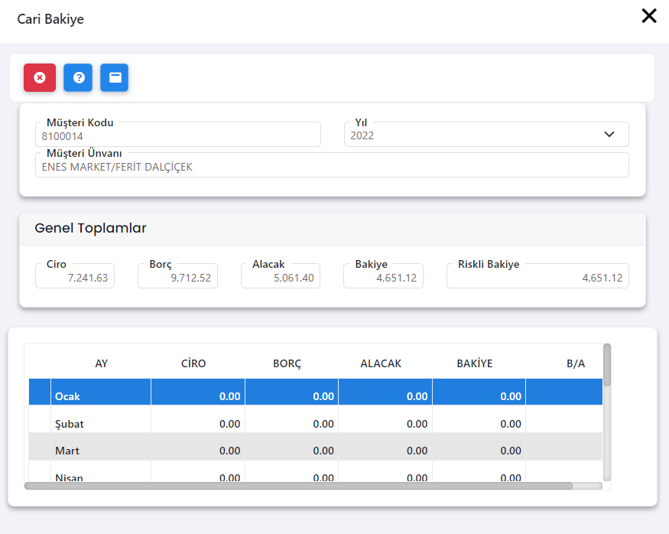This screenshot has width=669, height=534.
Task: Click the blue window icon button
Action: [115, 78]
